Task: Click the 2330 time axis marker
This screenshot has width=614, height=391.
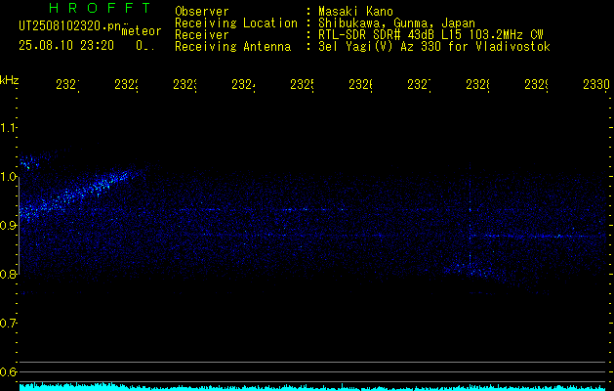Action: (x=596, y=84)
